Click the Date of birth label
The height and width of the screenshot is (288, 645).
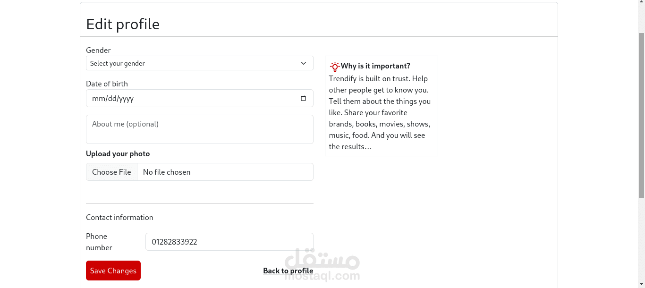click(107, 84)
